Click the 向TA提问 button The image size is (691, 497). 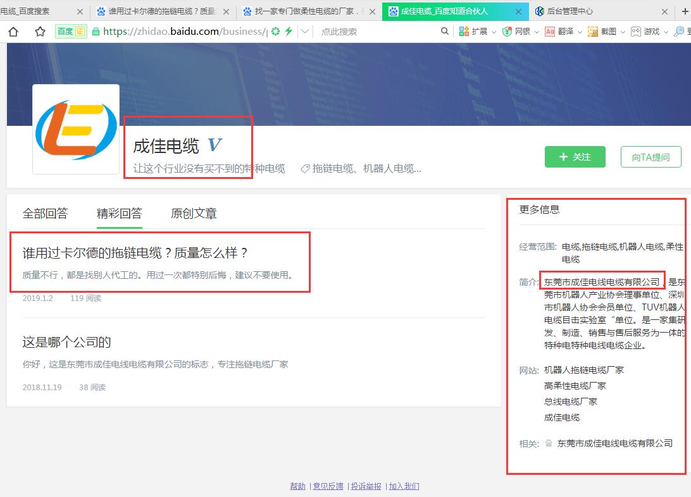pyautogui.click(x=651, y=157)
